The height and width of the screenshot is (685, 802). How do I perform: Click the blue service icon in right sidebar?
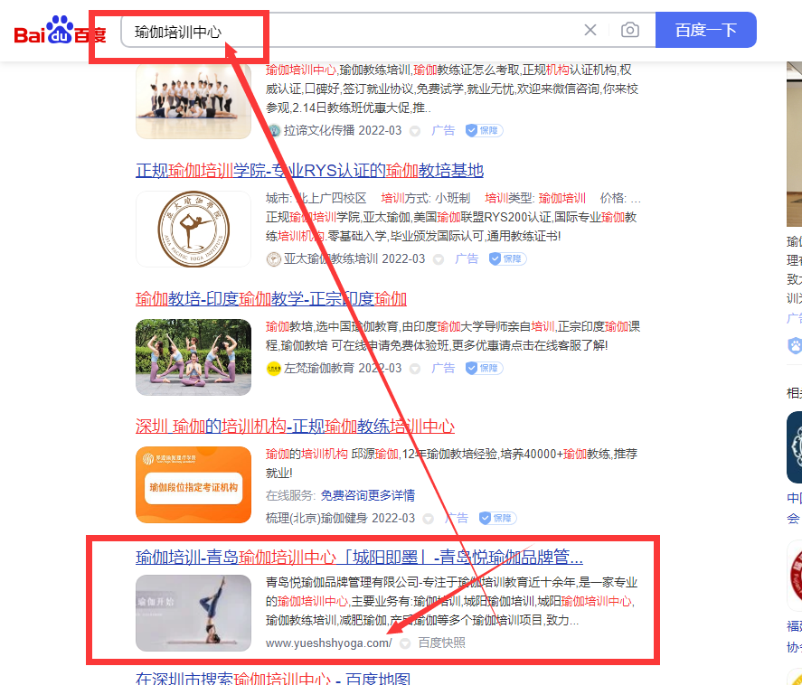click(794, 346)
